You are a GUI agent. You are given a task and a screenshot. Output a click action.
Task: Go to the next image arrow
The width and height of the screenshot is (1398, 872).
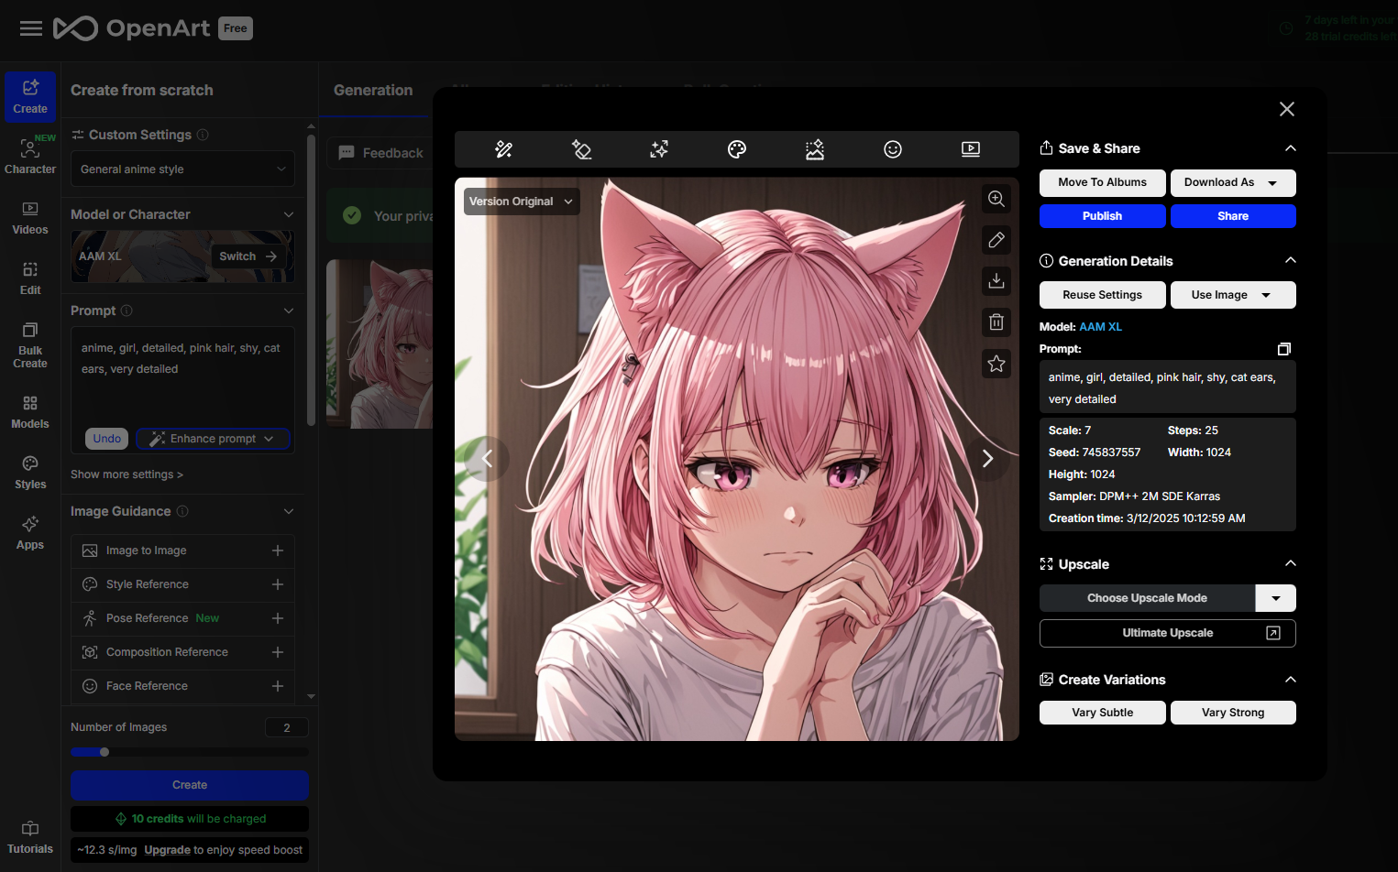987,459
